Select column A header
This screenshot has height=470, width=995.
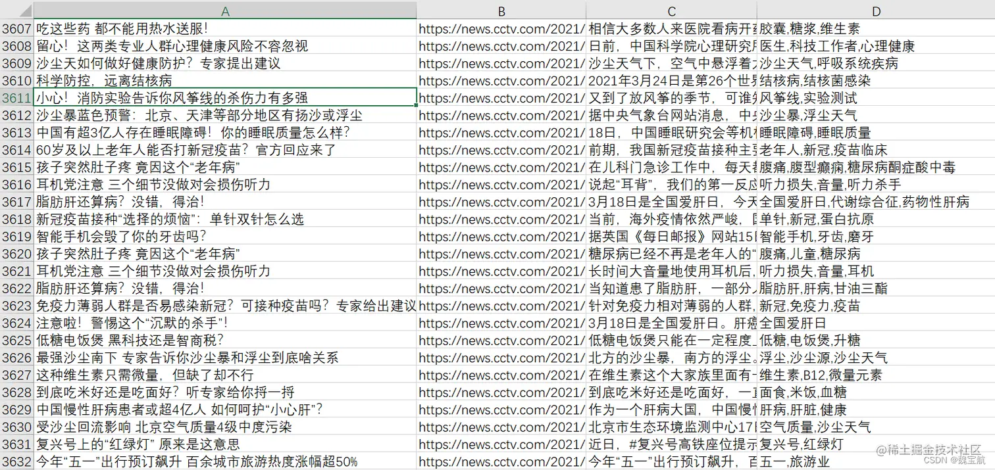[225, 11]
